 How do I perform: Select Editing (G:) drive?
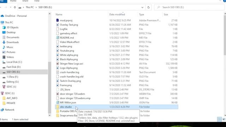pos(13,82)
